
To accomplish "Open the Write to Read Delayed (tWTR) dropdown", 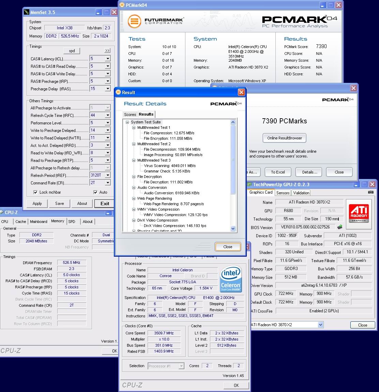I will coord(108,138).
